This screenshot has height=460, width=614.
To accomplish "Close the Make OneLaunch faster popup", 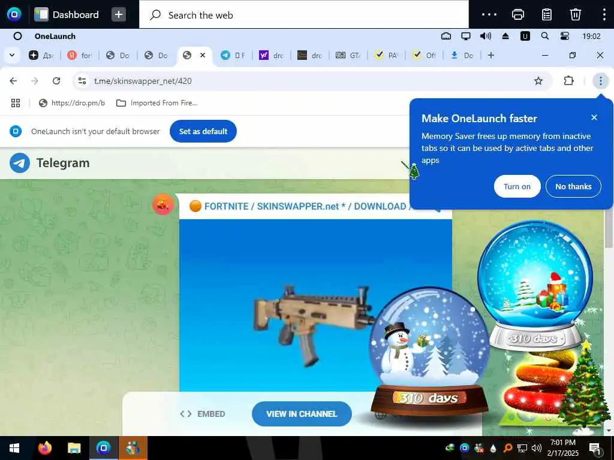I will (594, 117).
